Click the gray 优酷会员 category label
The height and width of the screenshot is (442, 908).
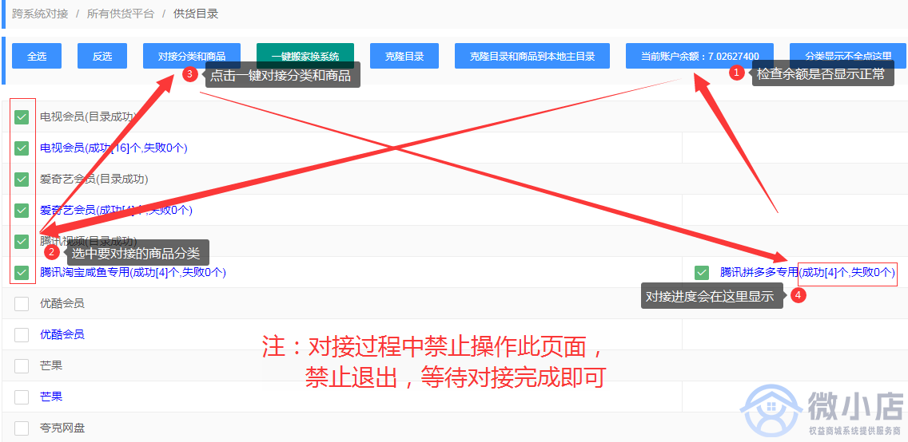[62, 303]
